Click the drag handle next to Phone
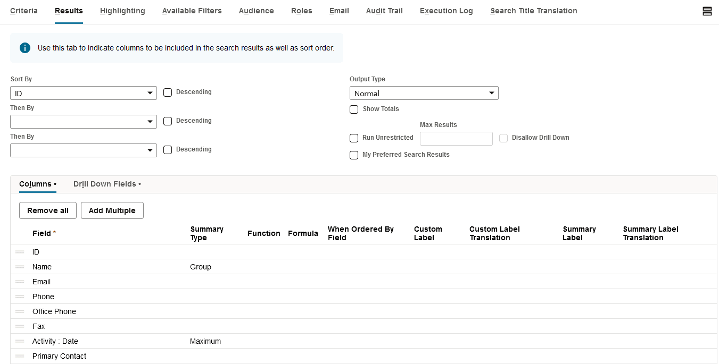 pos(20,297)
